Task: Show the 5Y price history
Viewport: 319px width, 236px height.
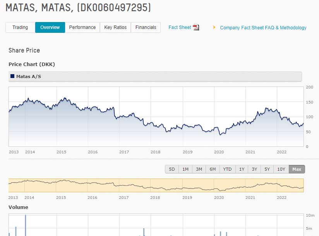Action: pos(267,169)
